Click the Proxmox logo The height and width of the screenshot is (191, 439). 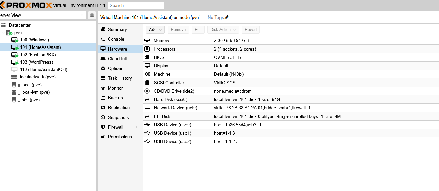tap(26, 5)
